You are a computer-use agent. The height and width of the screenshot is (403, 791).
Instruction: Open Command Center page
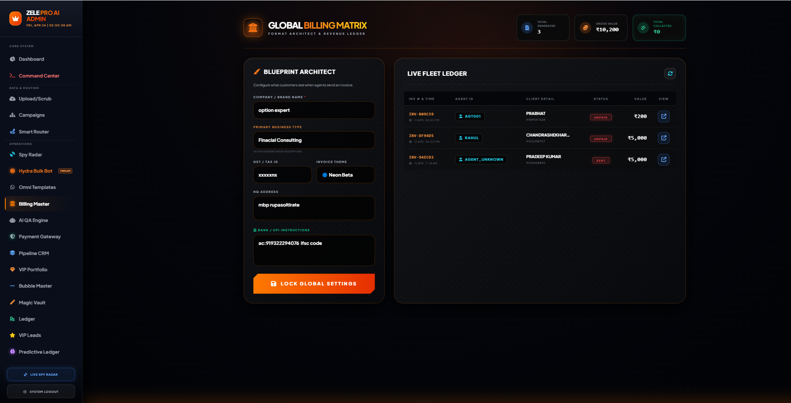pos(39,76)
